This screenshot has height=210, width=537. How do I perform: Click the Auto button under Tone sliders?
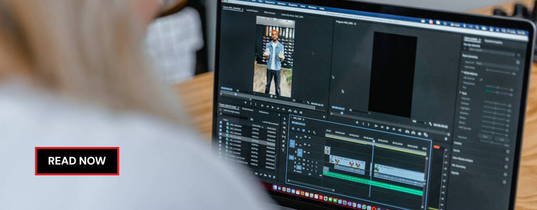coord(486,137)
